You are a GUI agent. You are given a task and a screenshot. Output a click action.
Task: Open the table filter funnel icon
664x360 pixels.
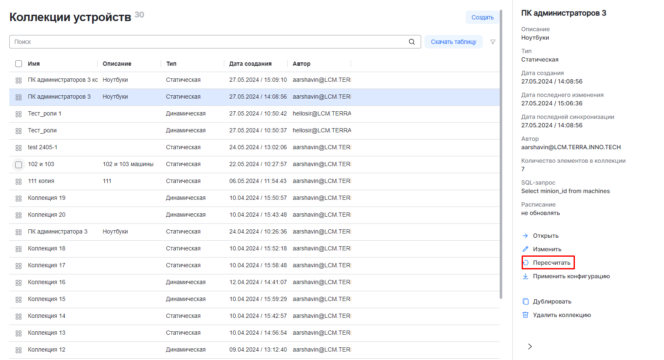[x=493, y=42]
